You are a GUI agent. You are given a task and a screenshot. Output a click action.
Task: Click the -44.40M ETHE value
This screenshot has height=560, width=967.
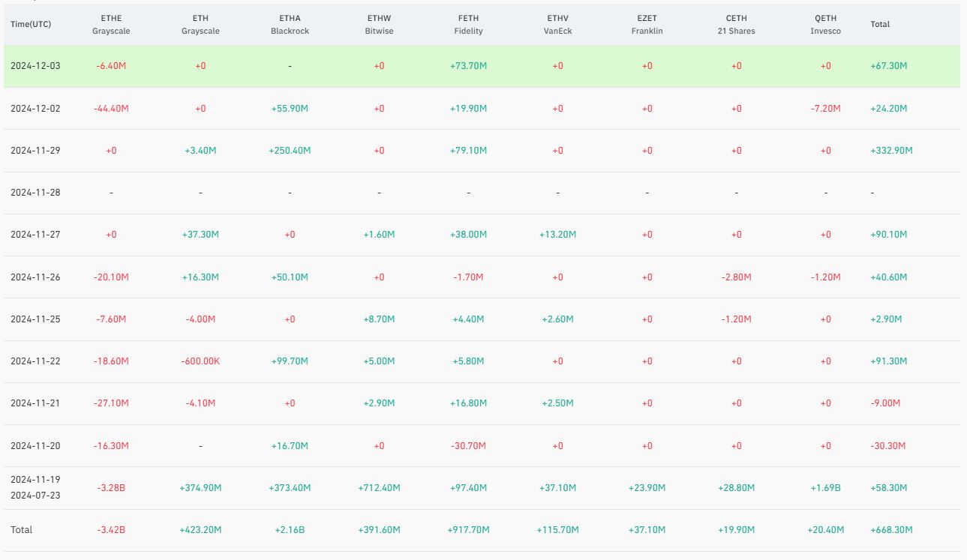(111, 109)
